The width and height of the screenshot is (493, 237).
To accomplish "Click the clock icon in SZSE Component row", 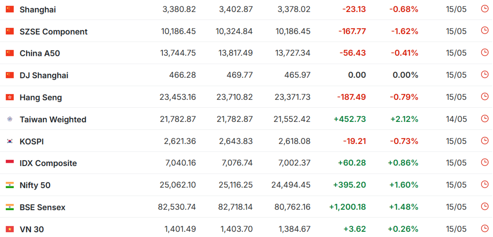I will click(485, 30).
